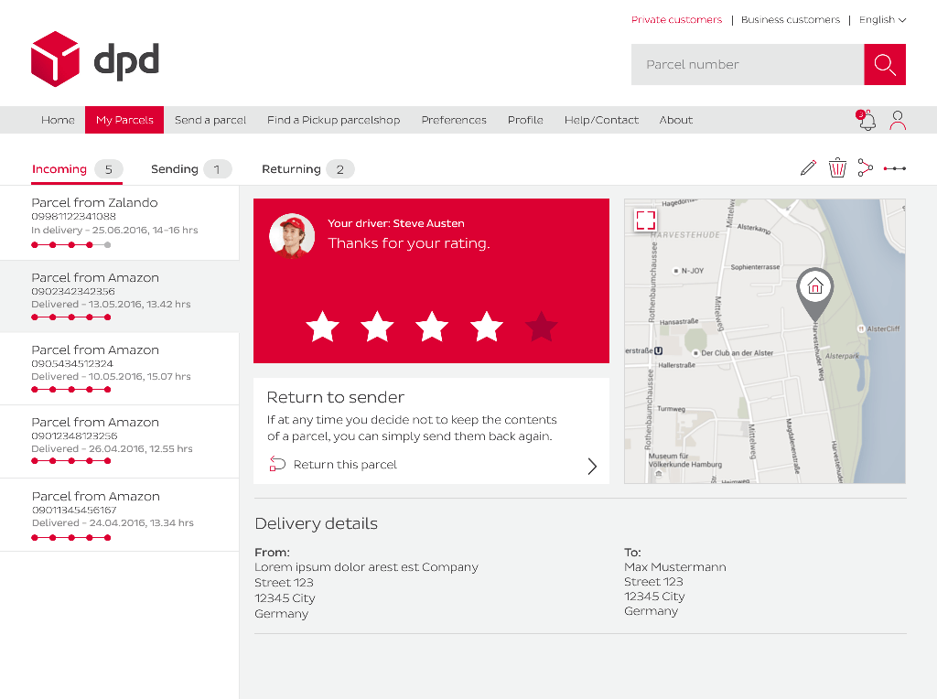Click the pencil edit icon
Image resolution: width=937 pixels, height=699 pixels.
tap(808, 168)
